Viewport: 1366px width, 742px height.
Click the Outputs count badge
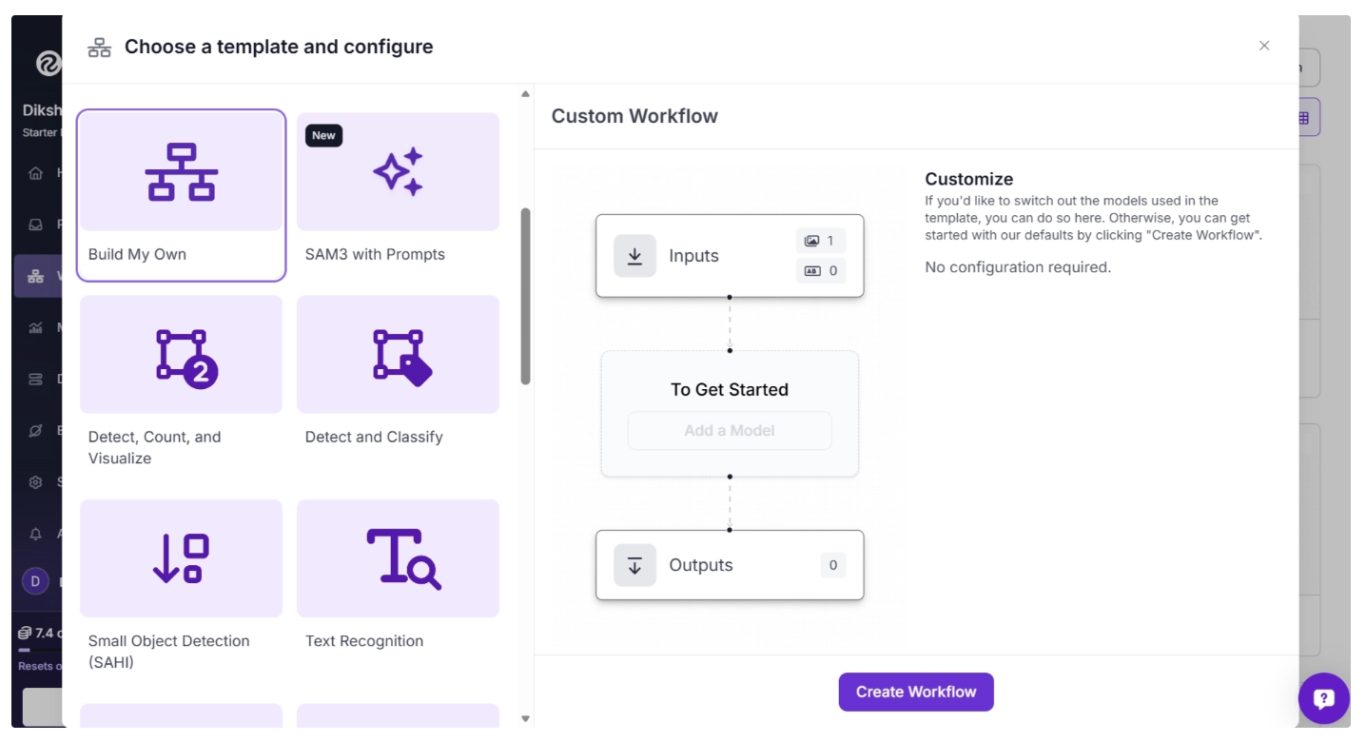pos(832,565)
